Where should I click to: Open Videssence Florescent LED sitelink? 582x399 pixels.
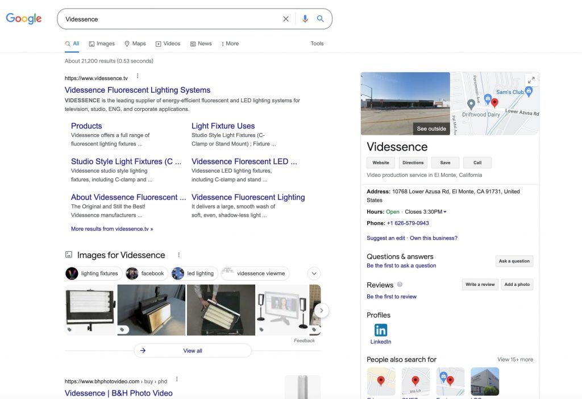pyautogui.click(x=244, y=161)
